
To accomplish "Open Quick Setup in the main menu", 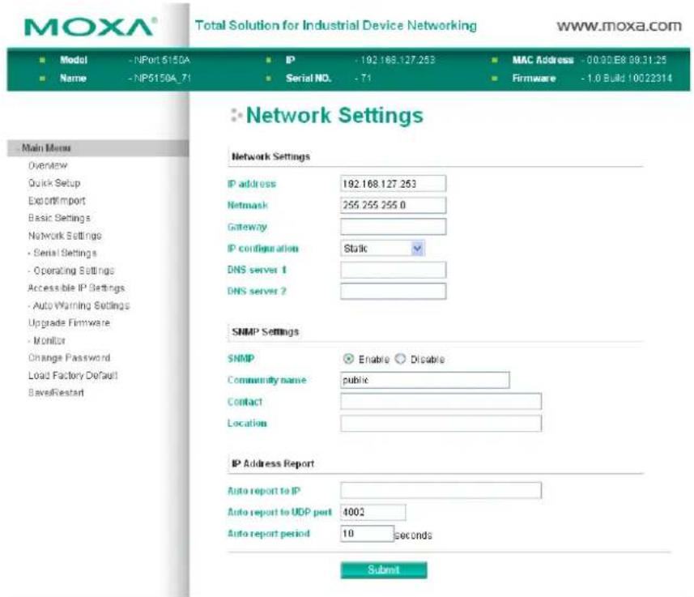I will (54, 183).
